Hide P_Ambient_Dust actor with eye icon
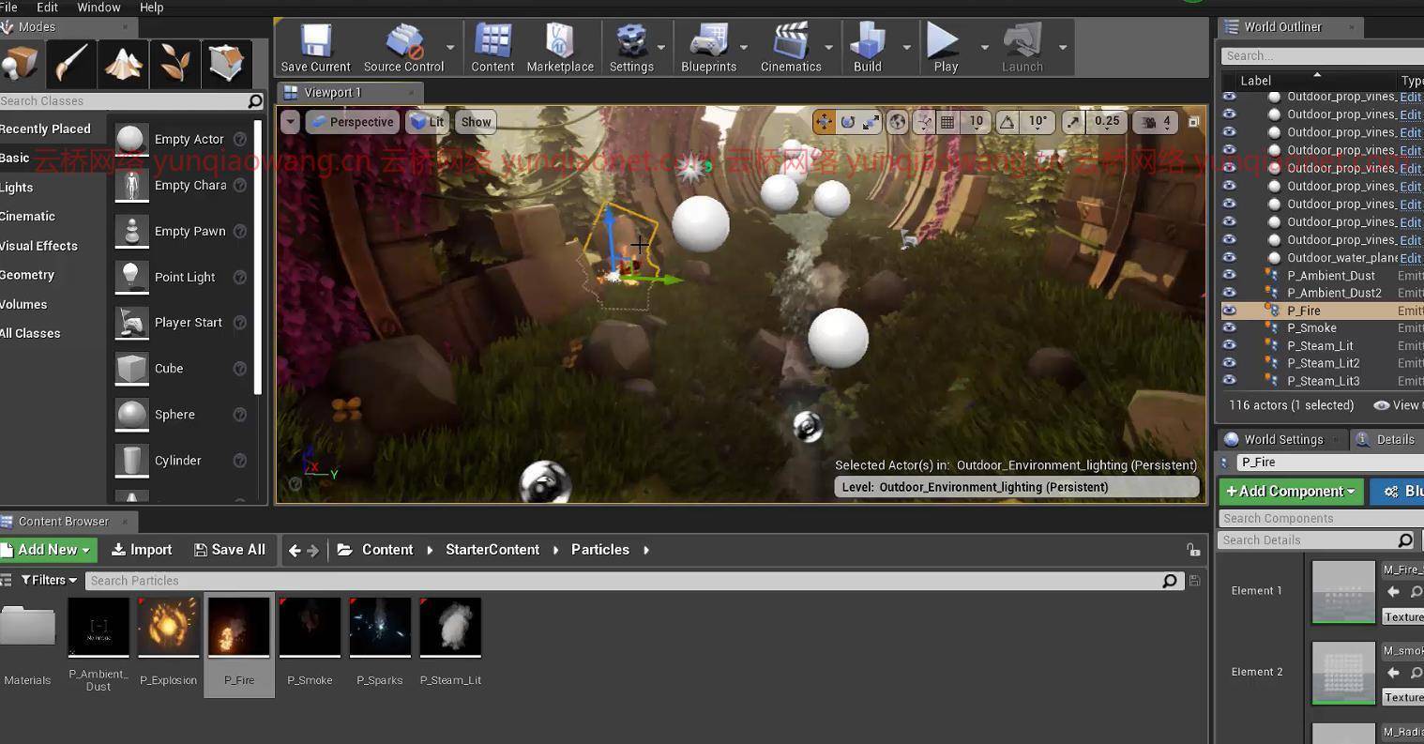The width and height of the screenshot is (1424, 744). 1229,275
